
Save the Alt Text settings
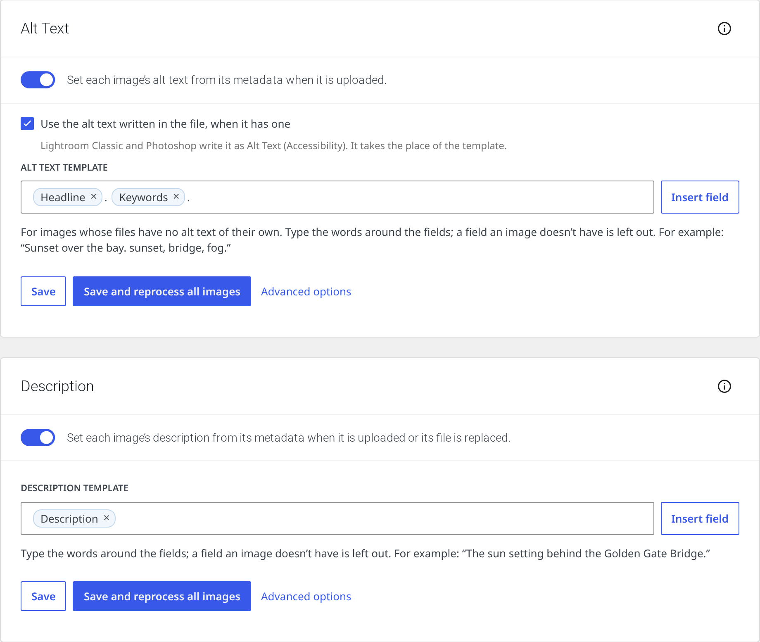pyautogui.click(x=43, y=291)
